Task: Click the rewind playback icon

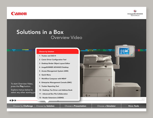Action: click(x=10, y=100)
